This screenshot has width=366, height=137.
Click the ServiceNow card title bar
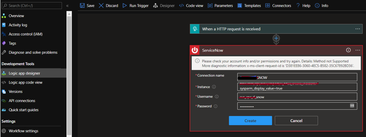pos(276,50)
